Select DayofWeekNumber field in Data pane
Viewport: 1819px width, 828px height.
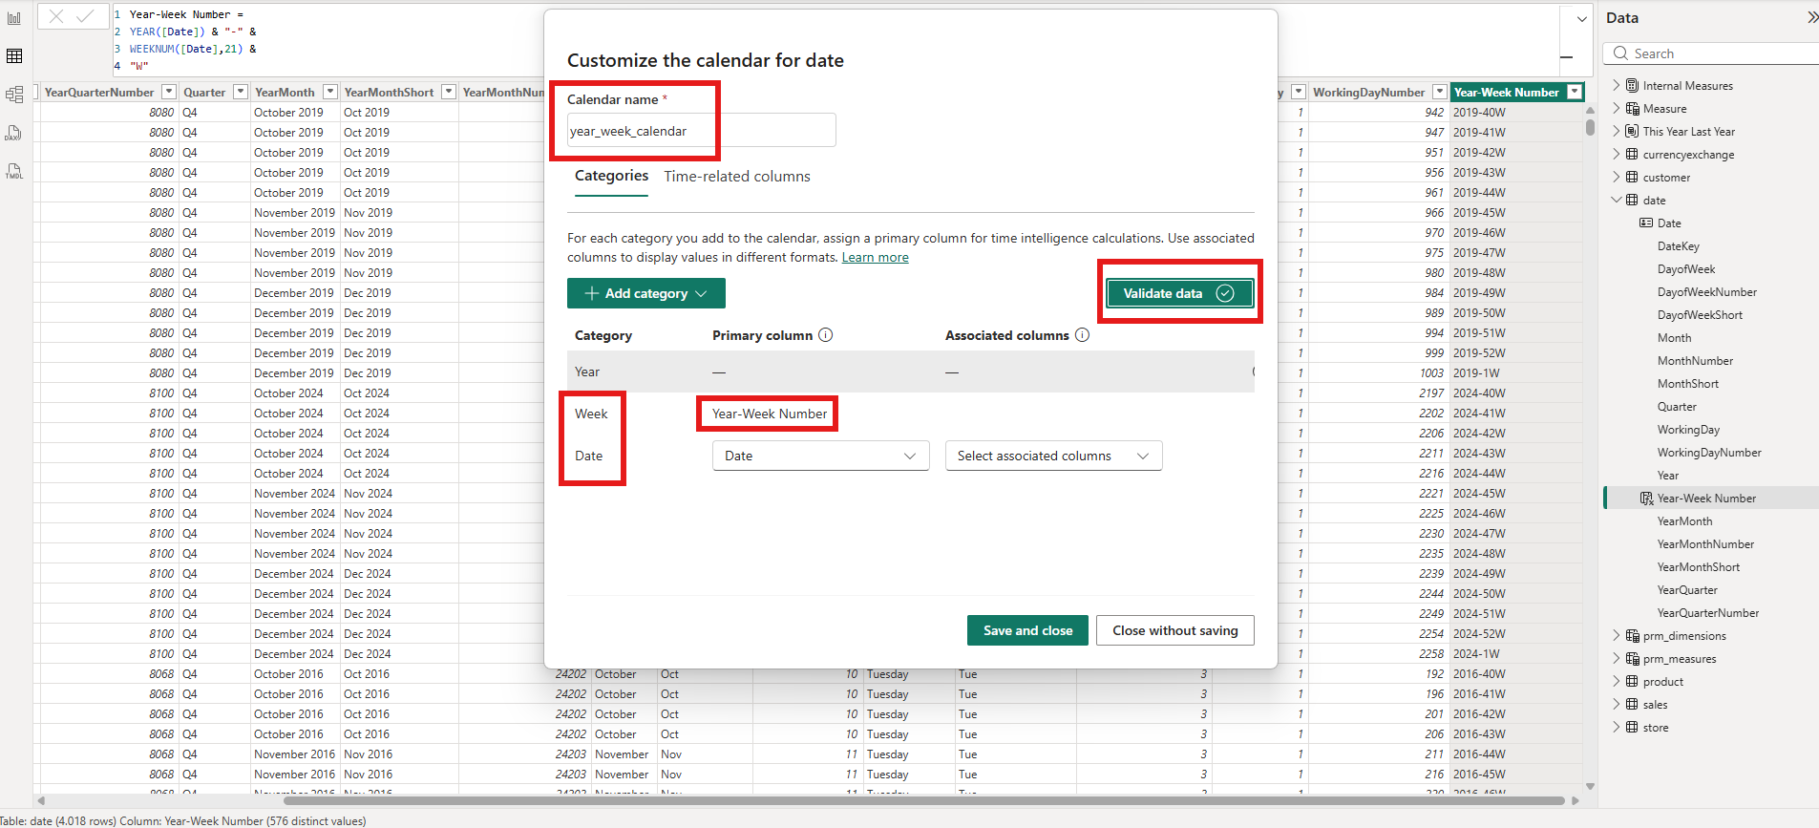point(1707,292)
